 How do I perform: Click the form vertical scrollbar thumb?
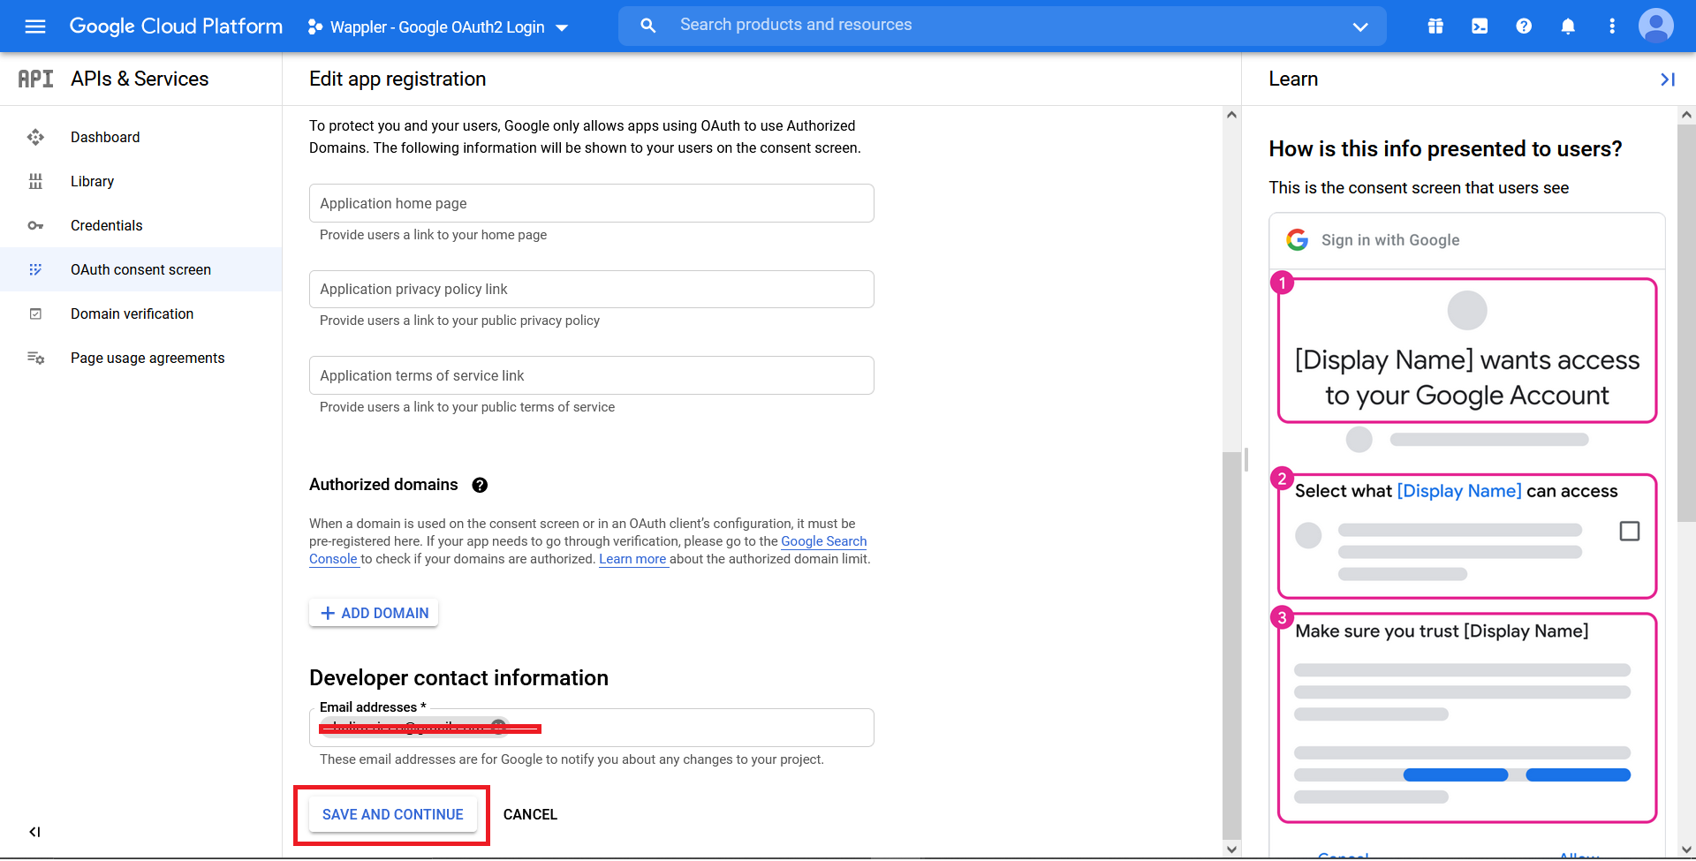click(1232, 645)
